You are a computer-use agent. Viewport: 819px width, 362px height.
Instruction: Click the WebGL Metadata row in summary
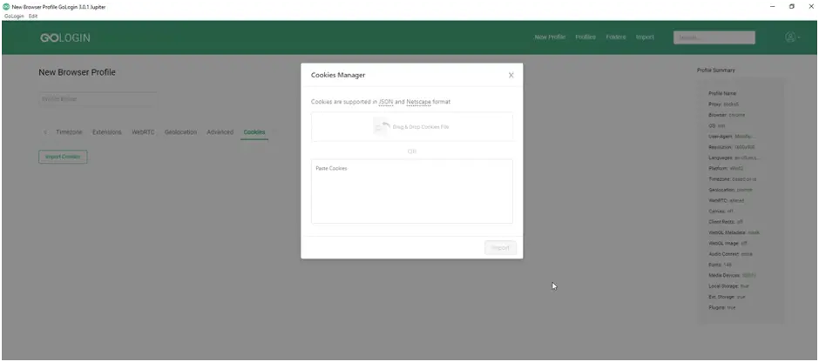click(x=734, y=232)
